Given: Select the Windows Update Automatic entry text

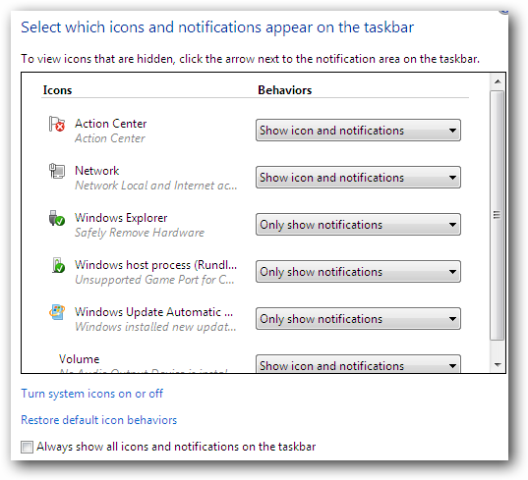Looking at the screenshot, I should tap(153, 312).
